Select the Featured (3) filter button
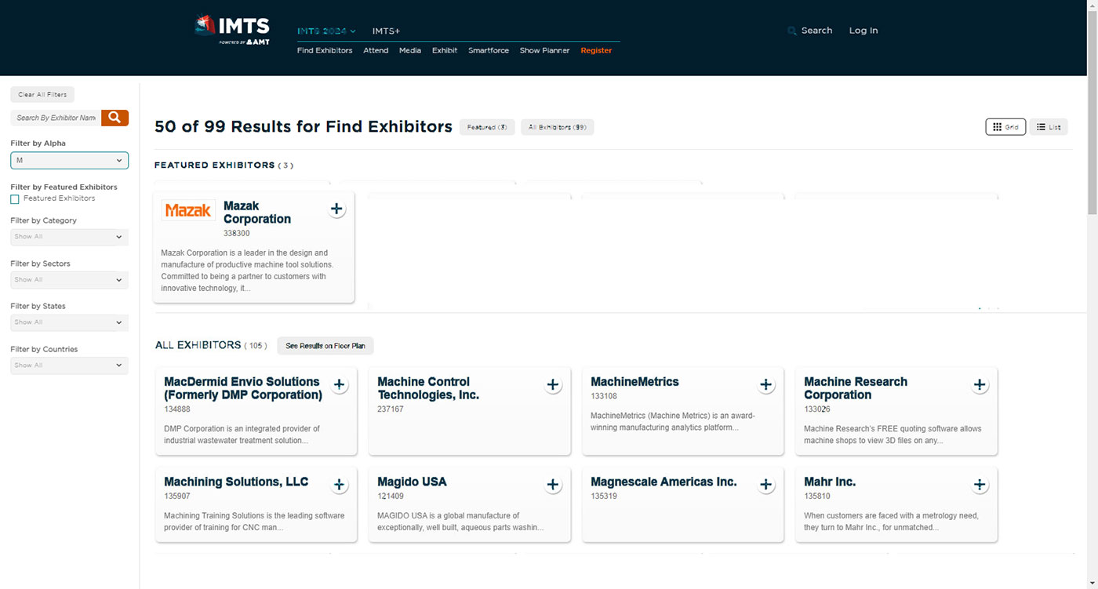Viewport: 1098px width, 589px height. [487, 127]
